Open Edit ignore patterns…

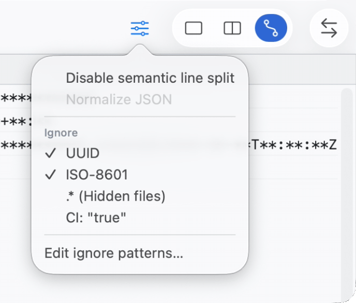tap(114, 253)
